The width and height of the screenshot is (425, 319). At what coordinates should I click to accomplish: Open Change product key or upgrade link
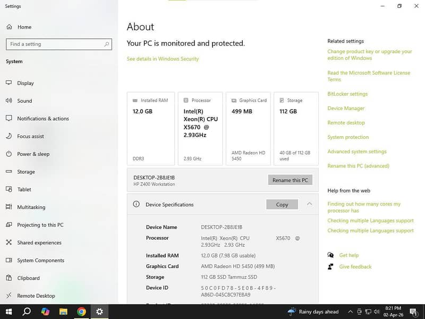pos(370,55)
